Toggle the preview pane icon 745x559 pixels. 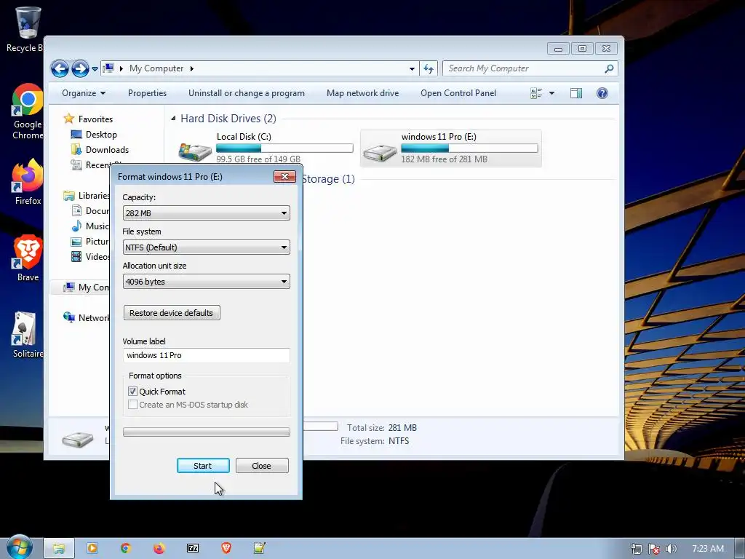[x=576, y=93]
